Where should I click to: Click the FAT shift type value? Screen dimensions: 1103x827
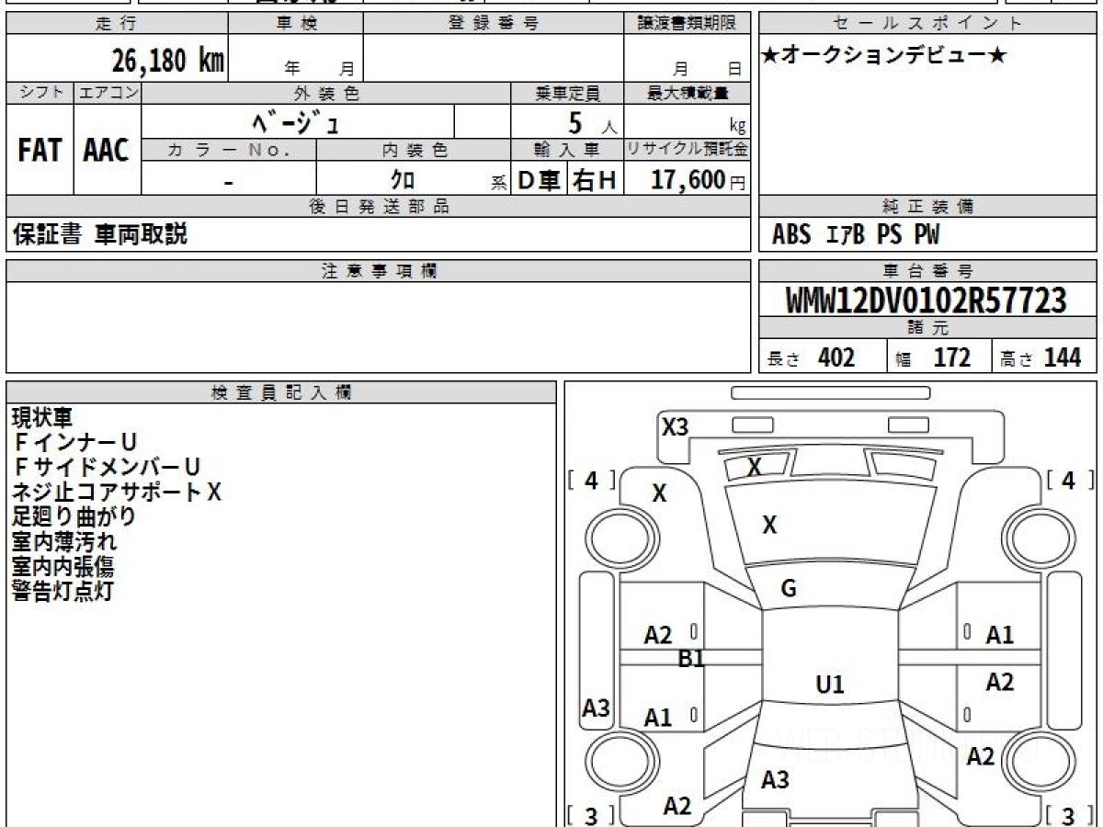pos(40,151)
